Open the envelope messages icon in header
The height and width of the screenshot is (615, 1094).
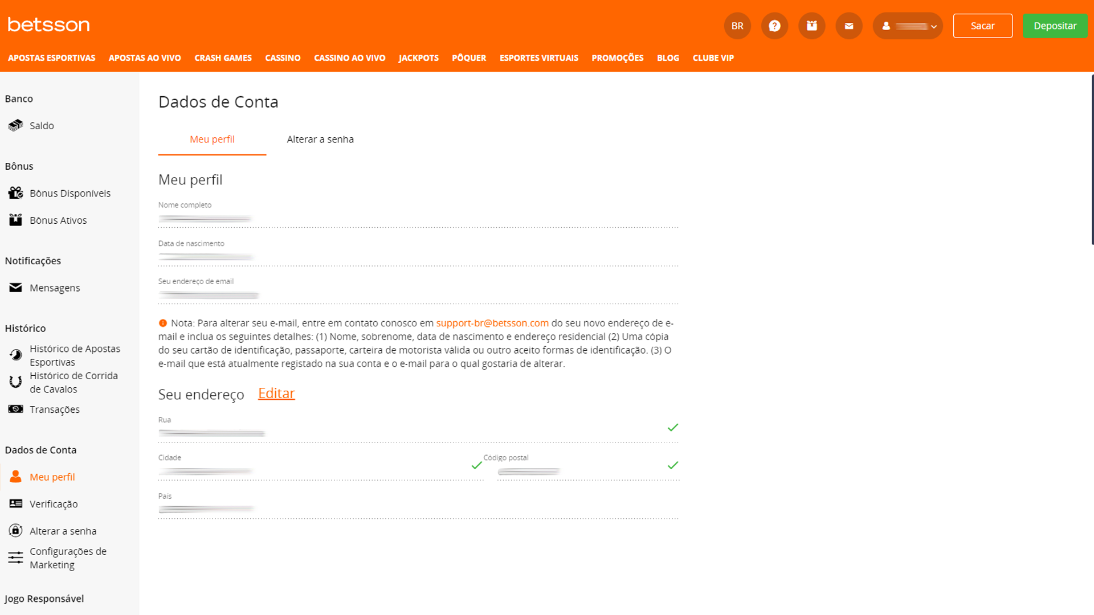[848, 26]
